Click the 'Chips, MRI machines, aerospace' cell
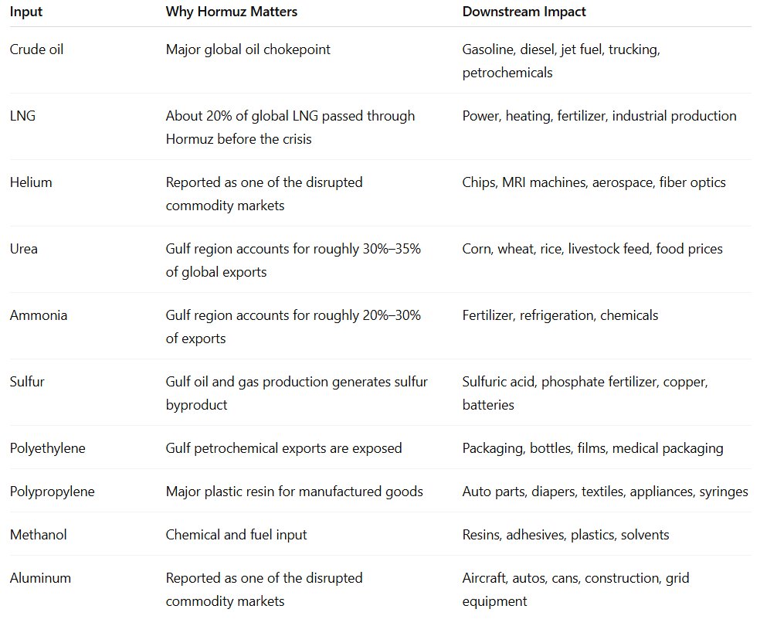Screen dimensions: 760x626 pyautogui.click(x=594, y=182)
